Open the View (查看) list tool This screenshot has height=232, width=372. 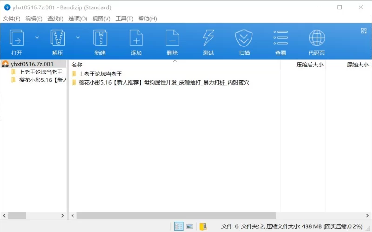pos(281,38)
